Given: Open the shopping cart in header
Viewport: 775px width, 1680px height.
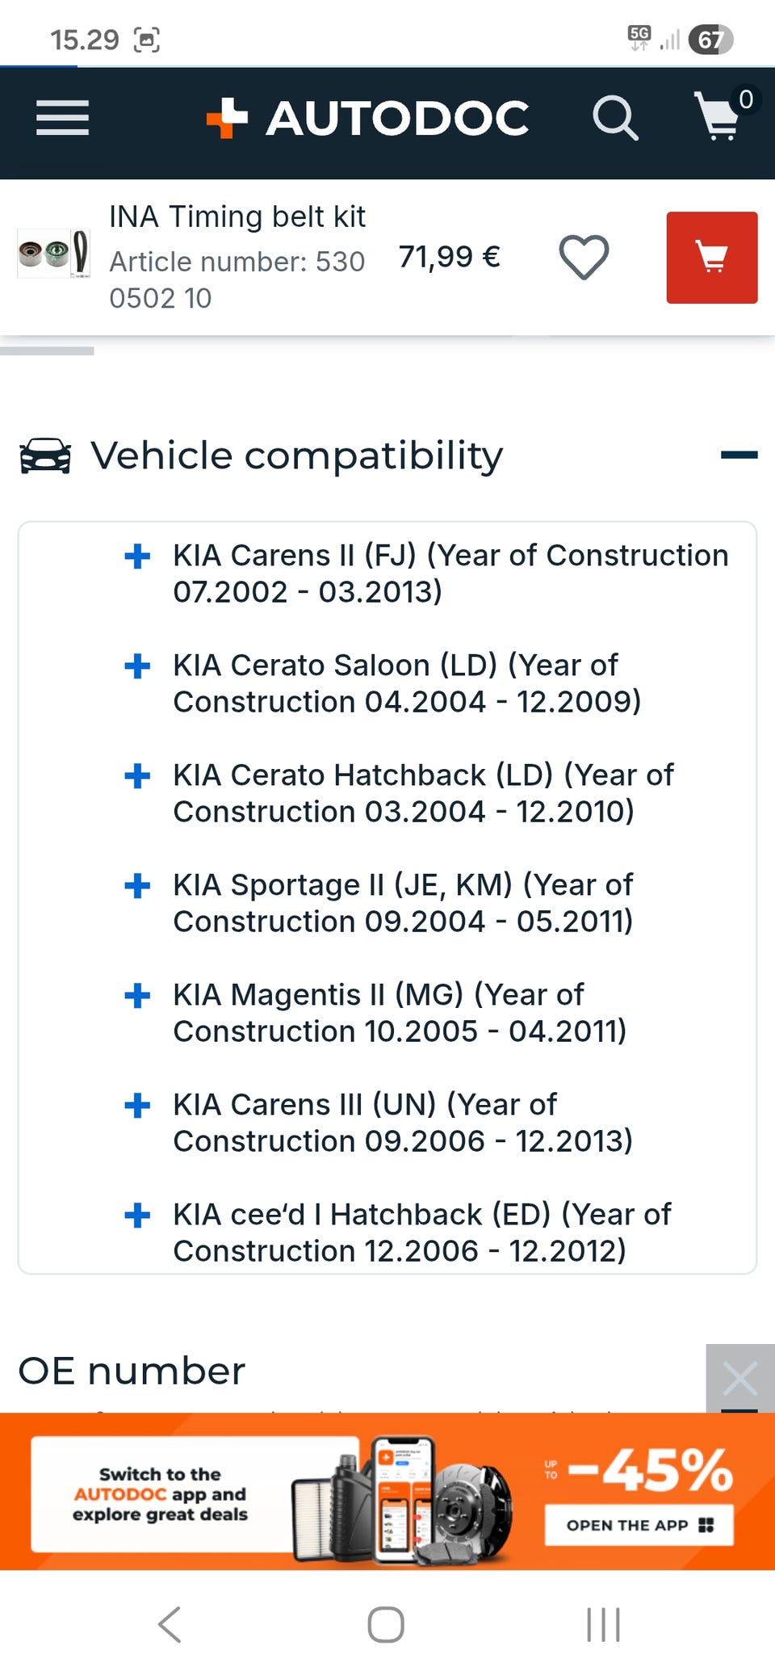Looking at the screenshot, I should [718, 116].
